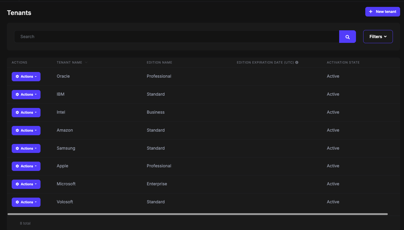Sort by Activation State column header
The width and height of the screenshot is (404, 230).
point(343,62)
